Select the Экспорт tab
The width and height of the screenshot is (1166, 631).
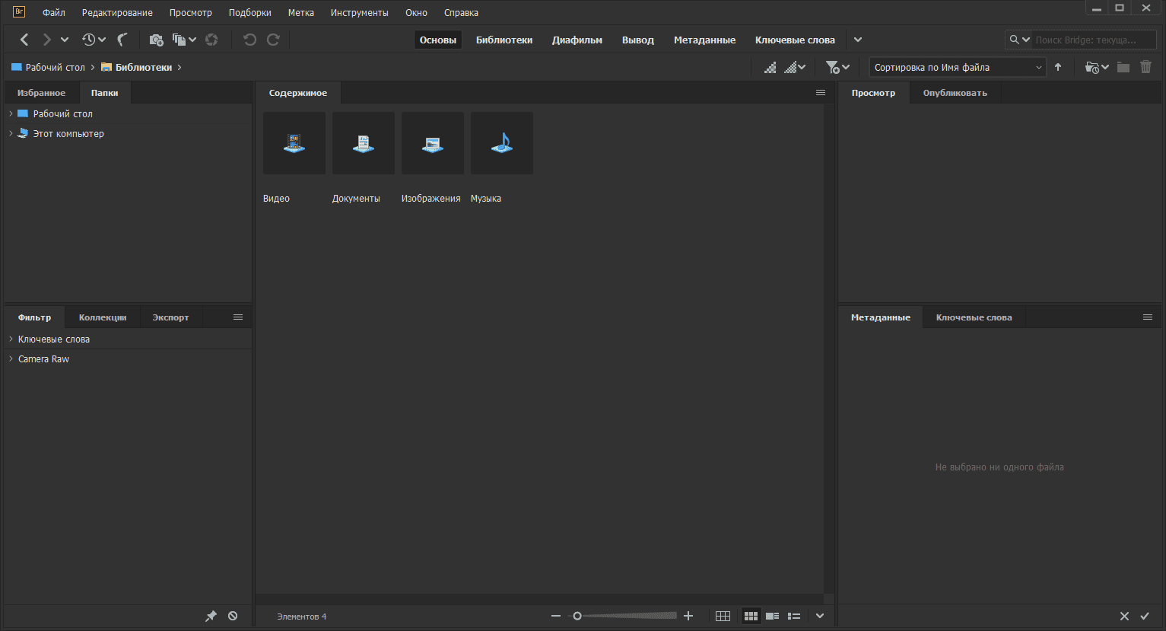coord(170,317)
